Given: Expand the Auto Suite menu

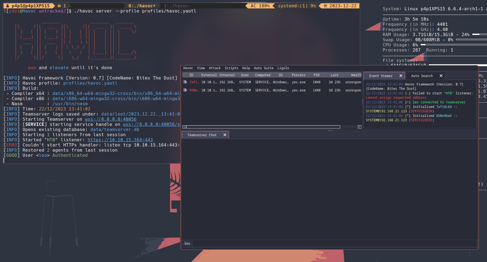Looking at the screenshot, I should 263,68.
